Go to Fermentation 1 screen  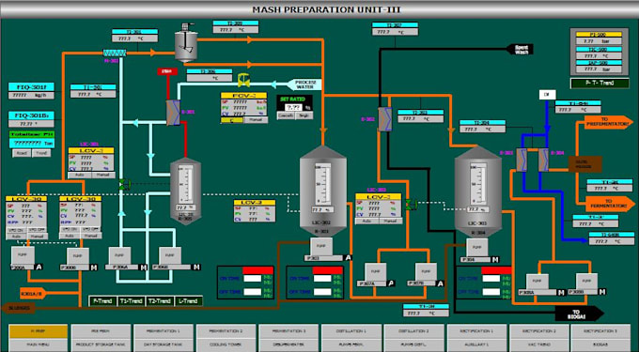[164, 331]
